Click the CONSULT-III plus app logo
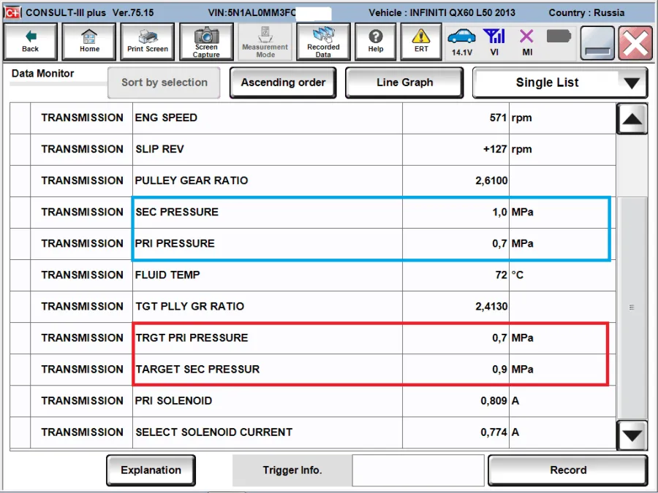658x493 pixels. point(12,12)
